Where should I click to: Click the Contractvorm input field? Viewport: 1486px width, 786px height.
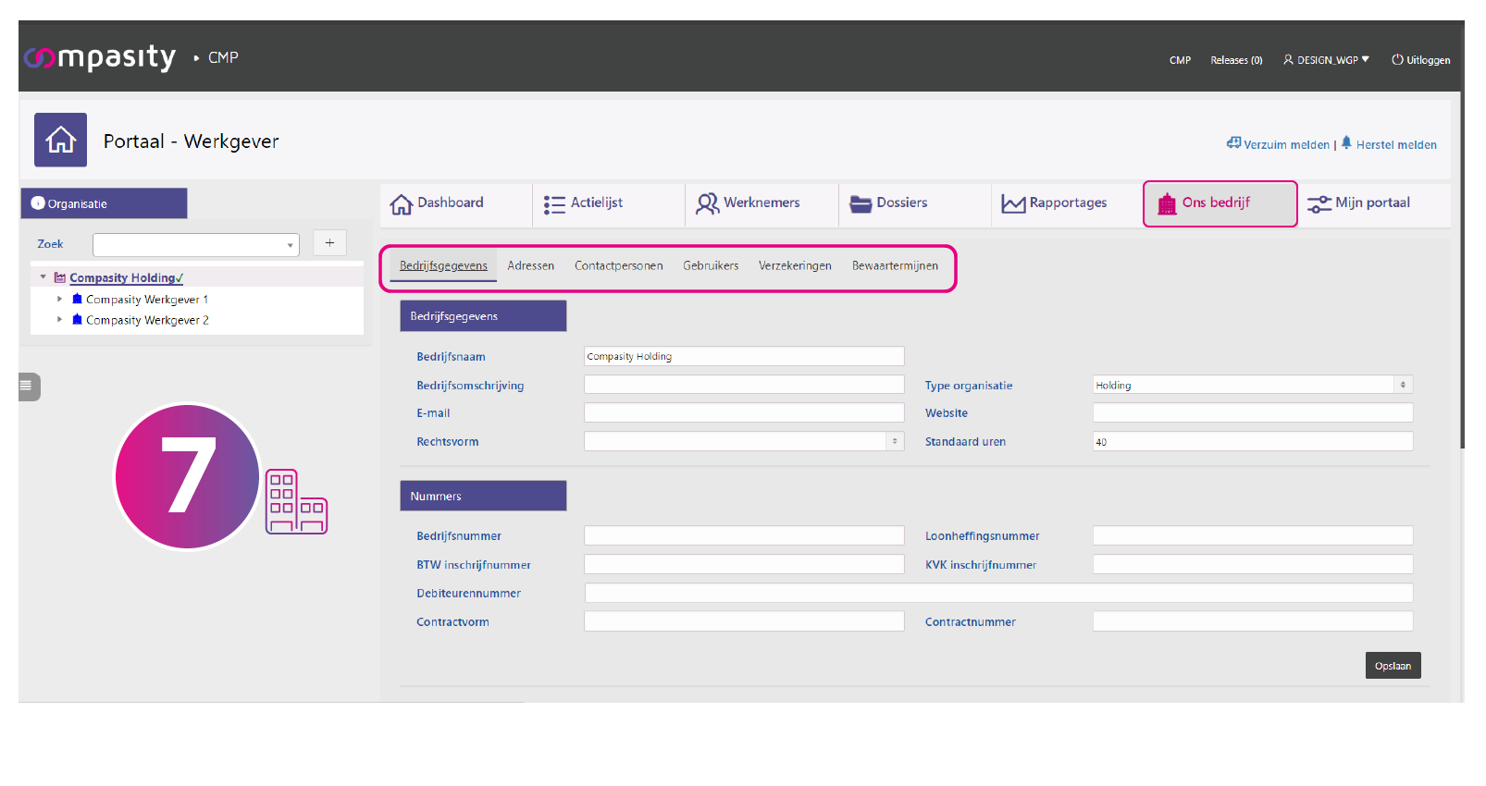click(744, 621)
